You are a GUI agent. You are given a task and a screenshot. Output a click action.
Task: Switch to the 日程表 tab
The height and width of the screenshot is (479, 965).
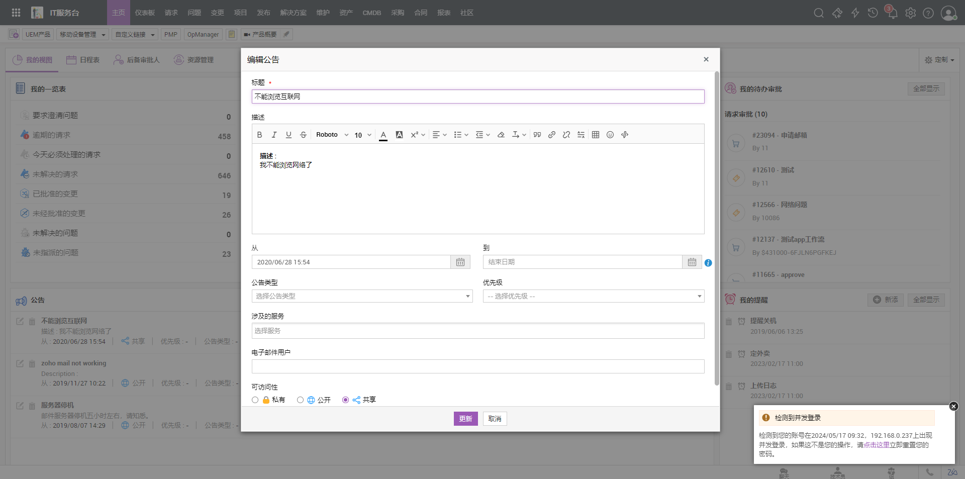coord(83,60)
